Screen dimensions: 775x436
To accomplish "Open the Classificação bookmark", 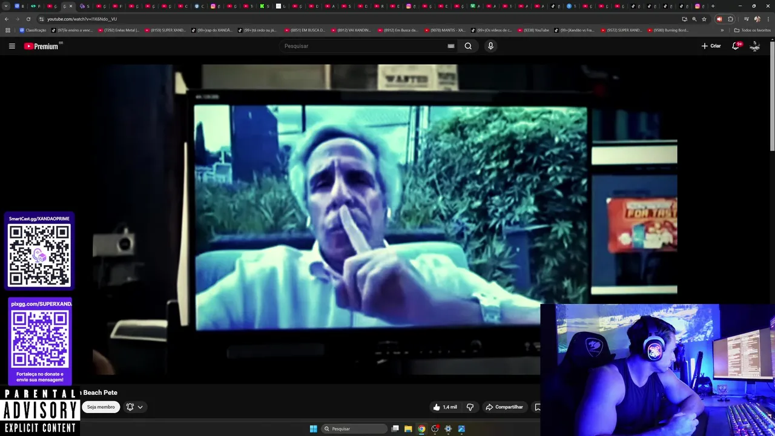I will coord(33,30).
